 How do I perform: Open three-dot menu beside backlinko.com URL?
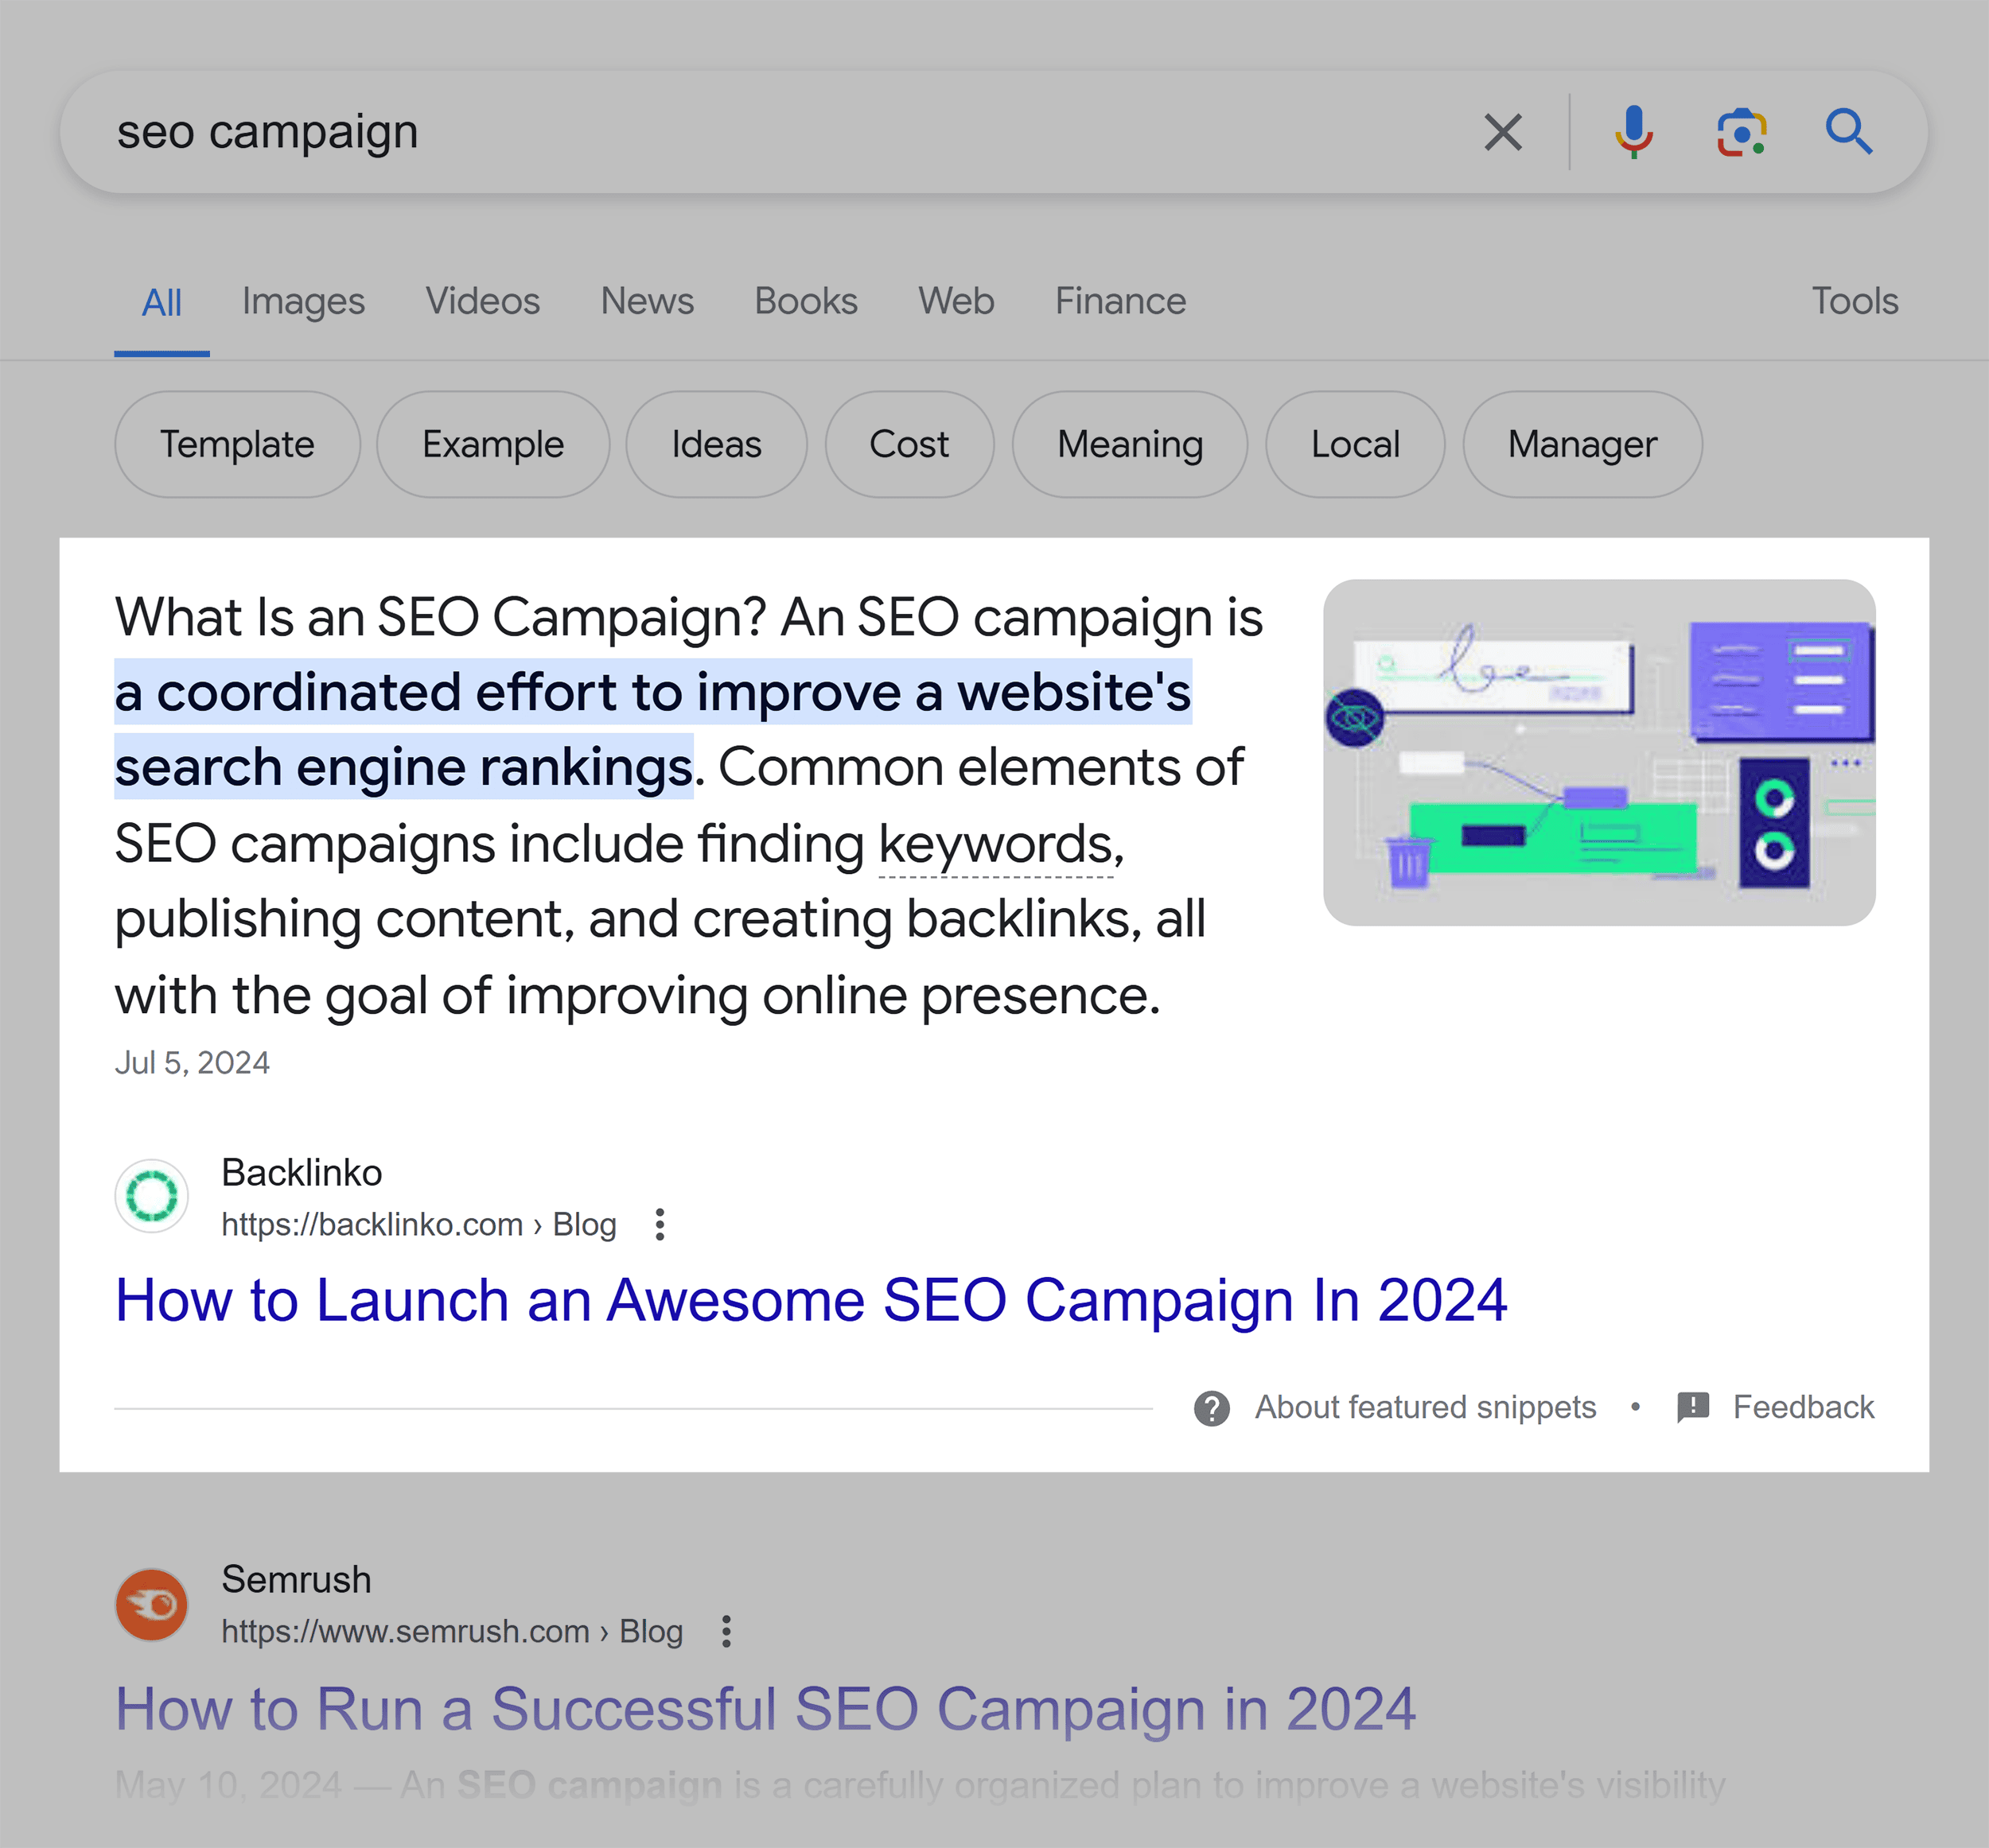(x=660, y=1224)
